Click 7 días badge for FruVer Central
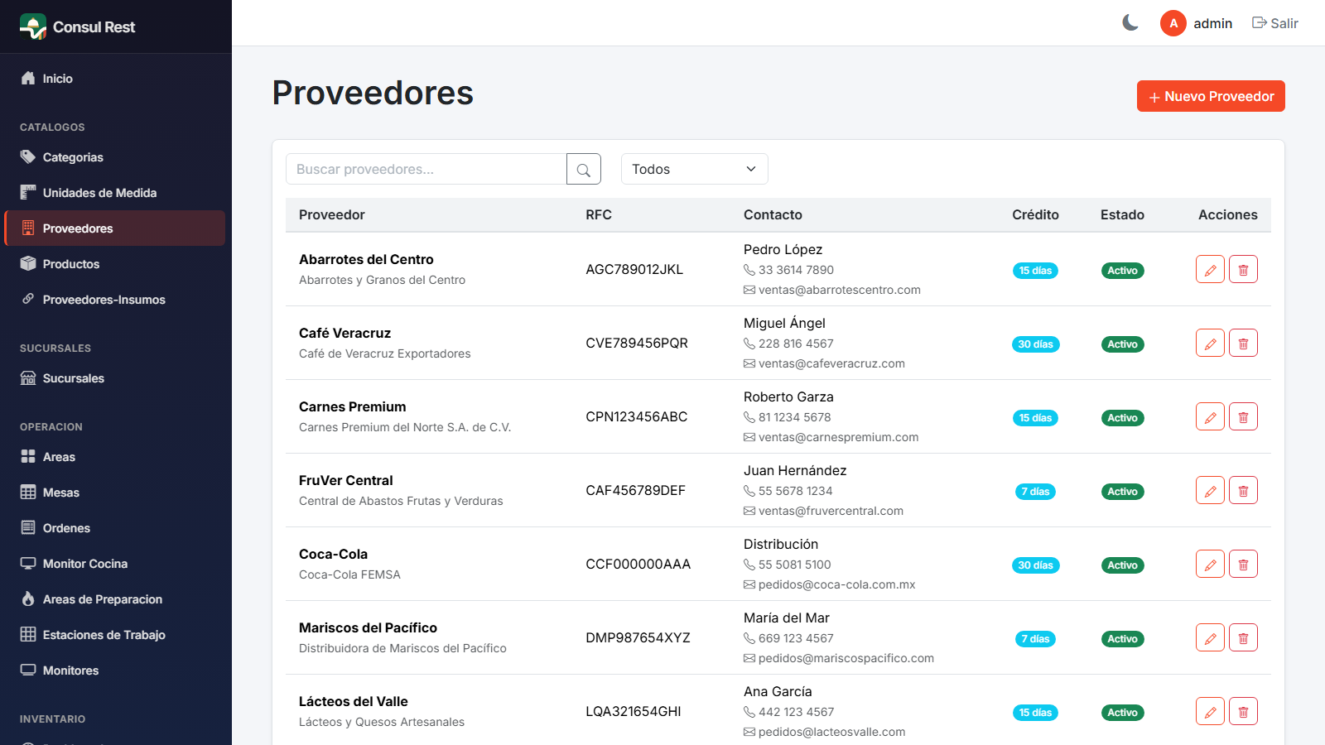This screenshot has width=1325, height=745. (1035, 492)
